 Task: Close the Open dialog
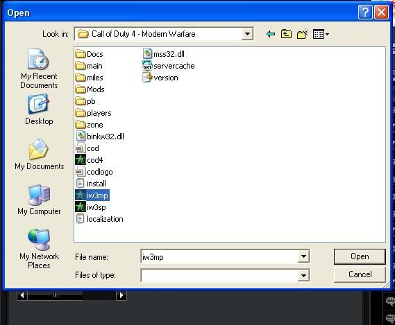pyautogui.click(x=381, y=12)
